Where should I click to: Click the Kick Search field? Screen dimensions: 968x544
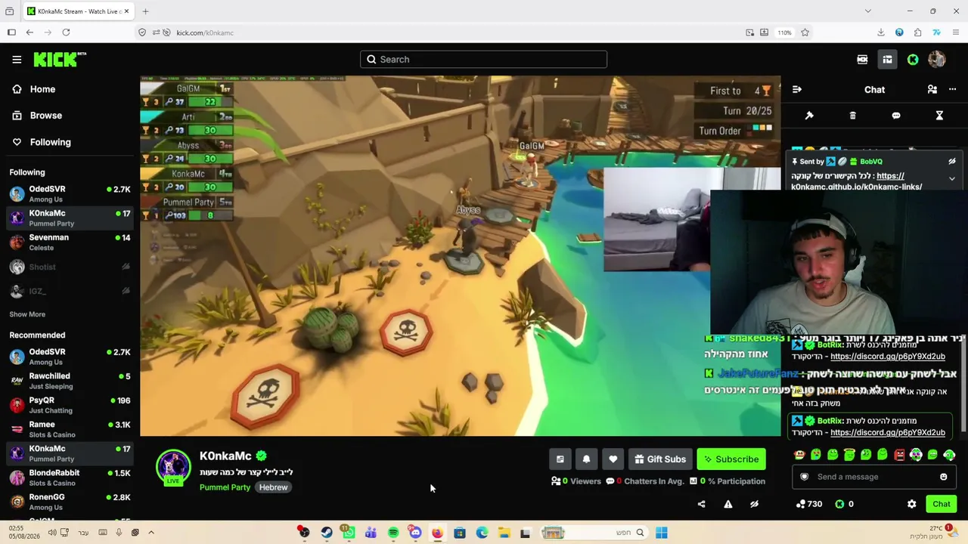[483, 59]
